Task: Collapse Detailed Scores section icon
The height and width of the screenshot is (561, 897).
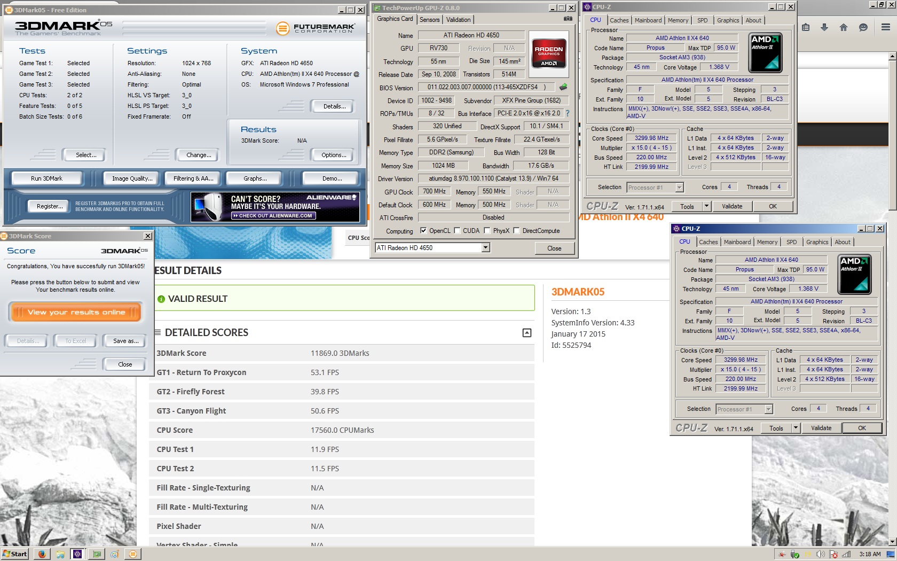Action: tap(526, 333)
